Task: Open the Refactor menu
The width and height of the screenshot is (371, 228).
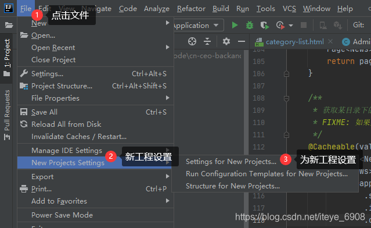Action: (x=191, y=9)
